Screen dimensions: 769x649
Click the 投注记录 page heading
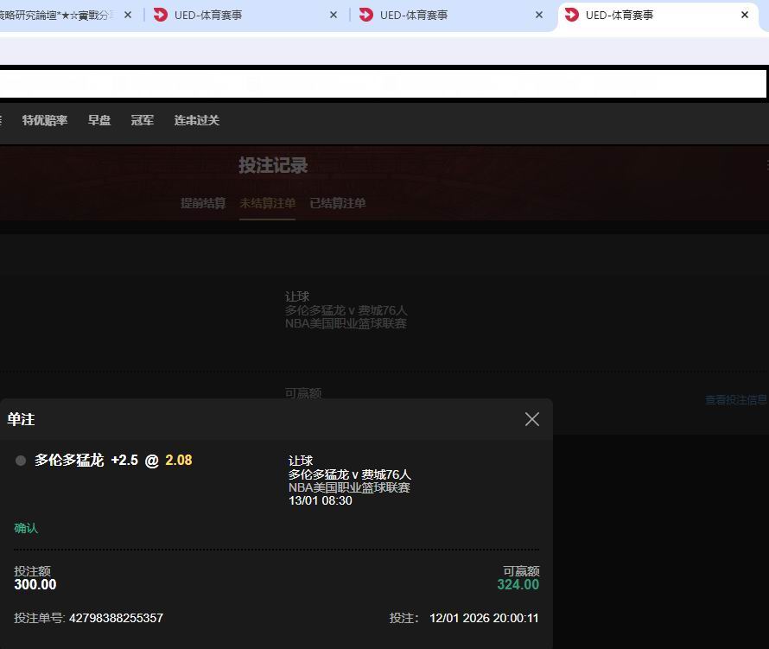(273, 166)
